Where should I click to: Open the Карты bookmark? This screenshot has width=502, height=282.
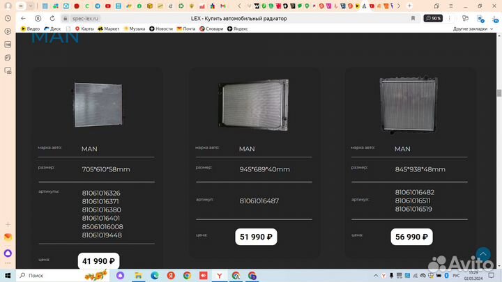[x=84, y=29]
